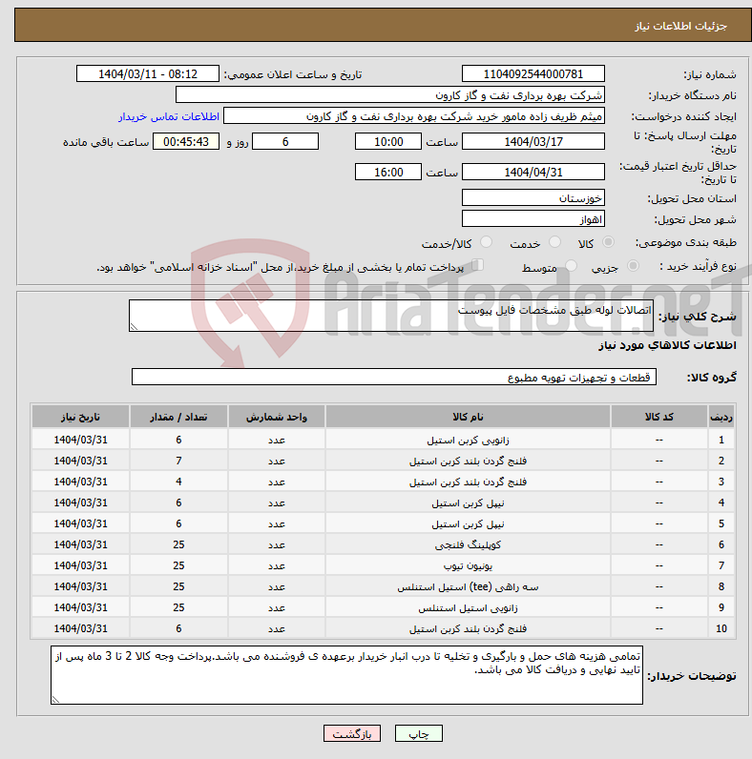Click the بازگشت back button
This screenshot has width=752, height=759.
352,733
